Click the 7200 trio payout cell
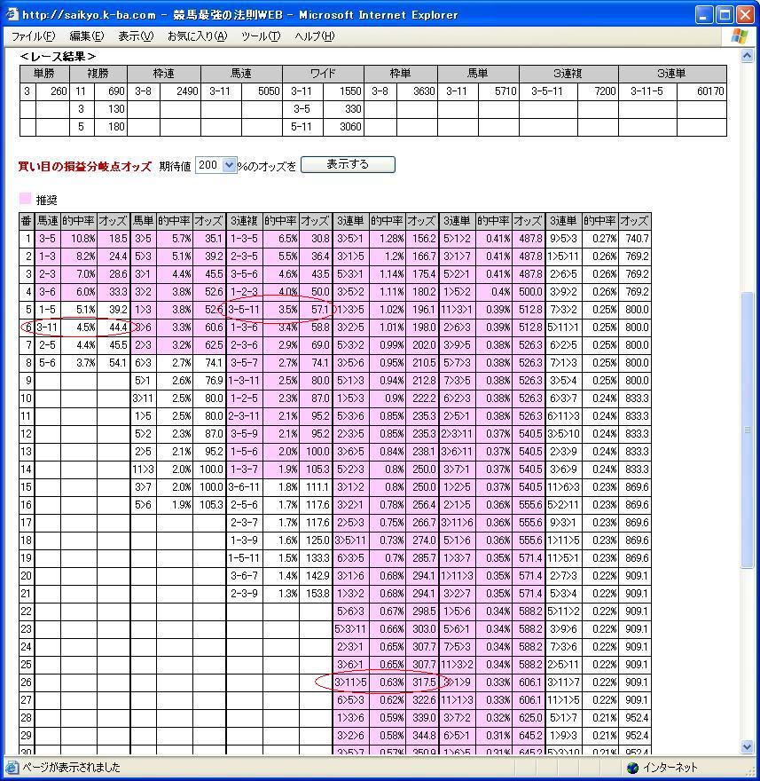The height and width of the screenshot is (781, 760). [x=598, y=91]
